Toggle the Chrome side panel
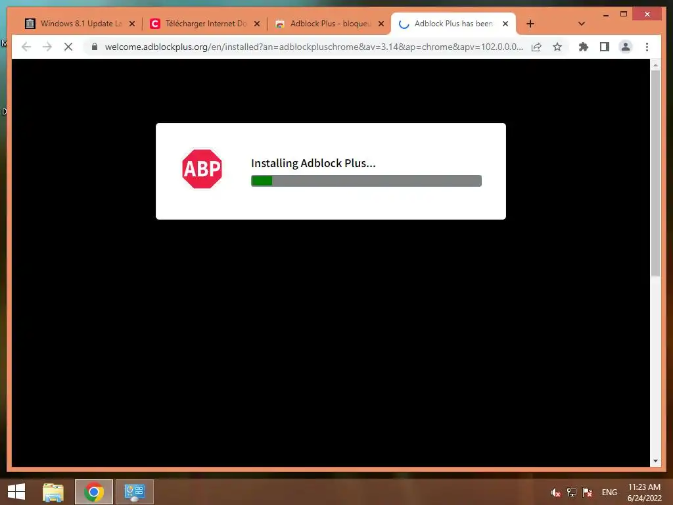Screen dimensions: 673x505 605,47
